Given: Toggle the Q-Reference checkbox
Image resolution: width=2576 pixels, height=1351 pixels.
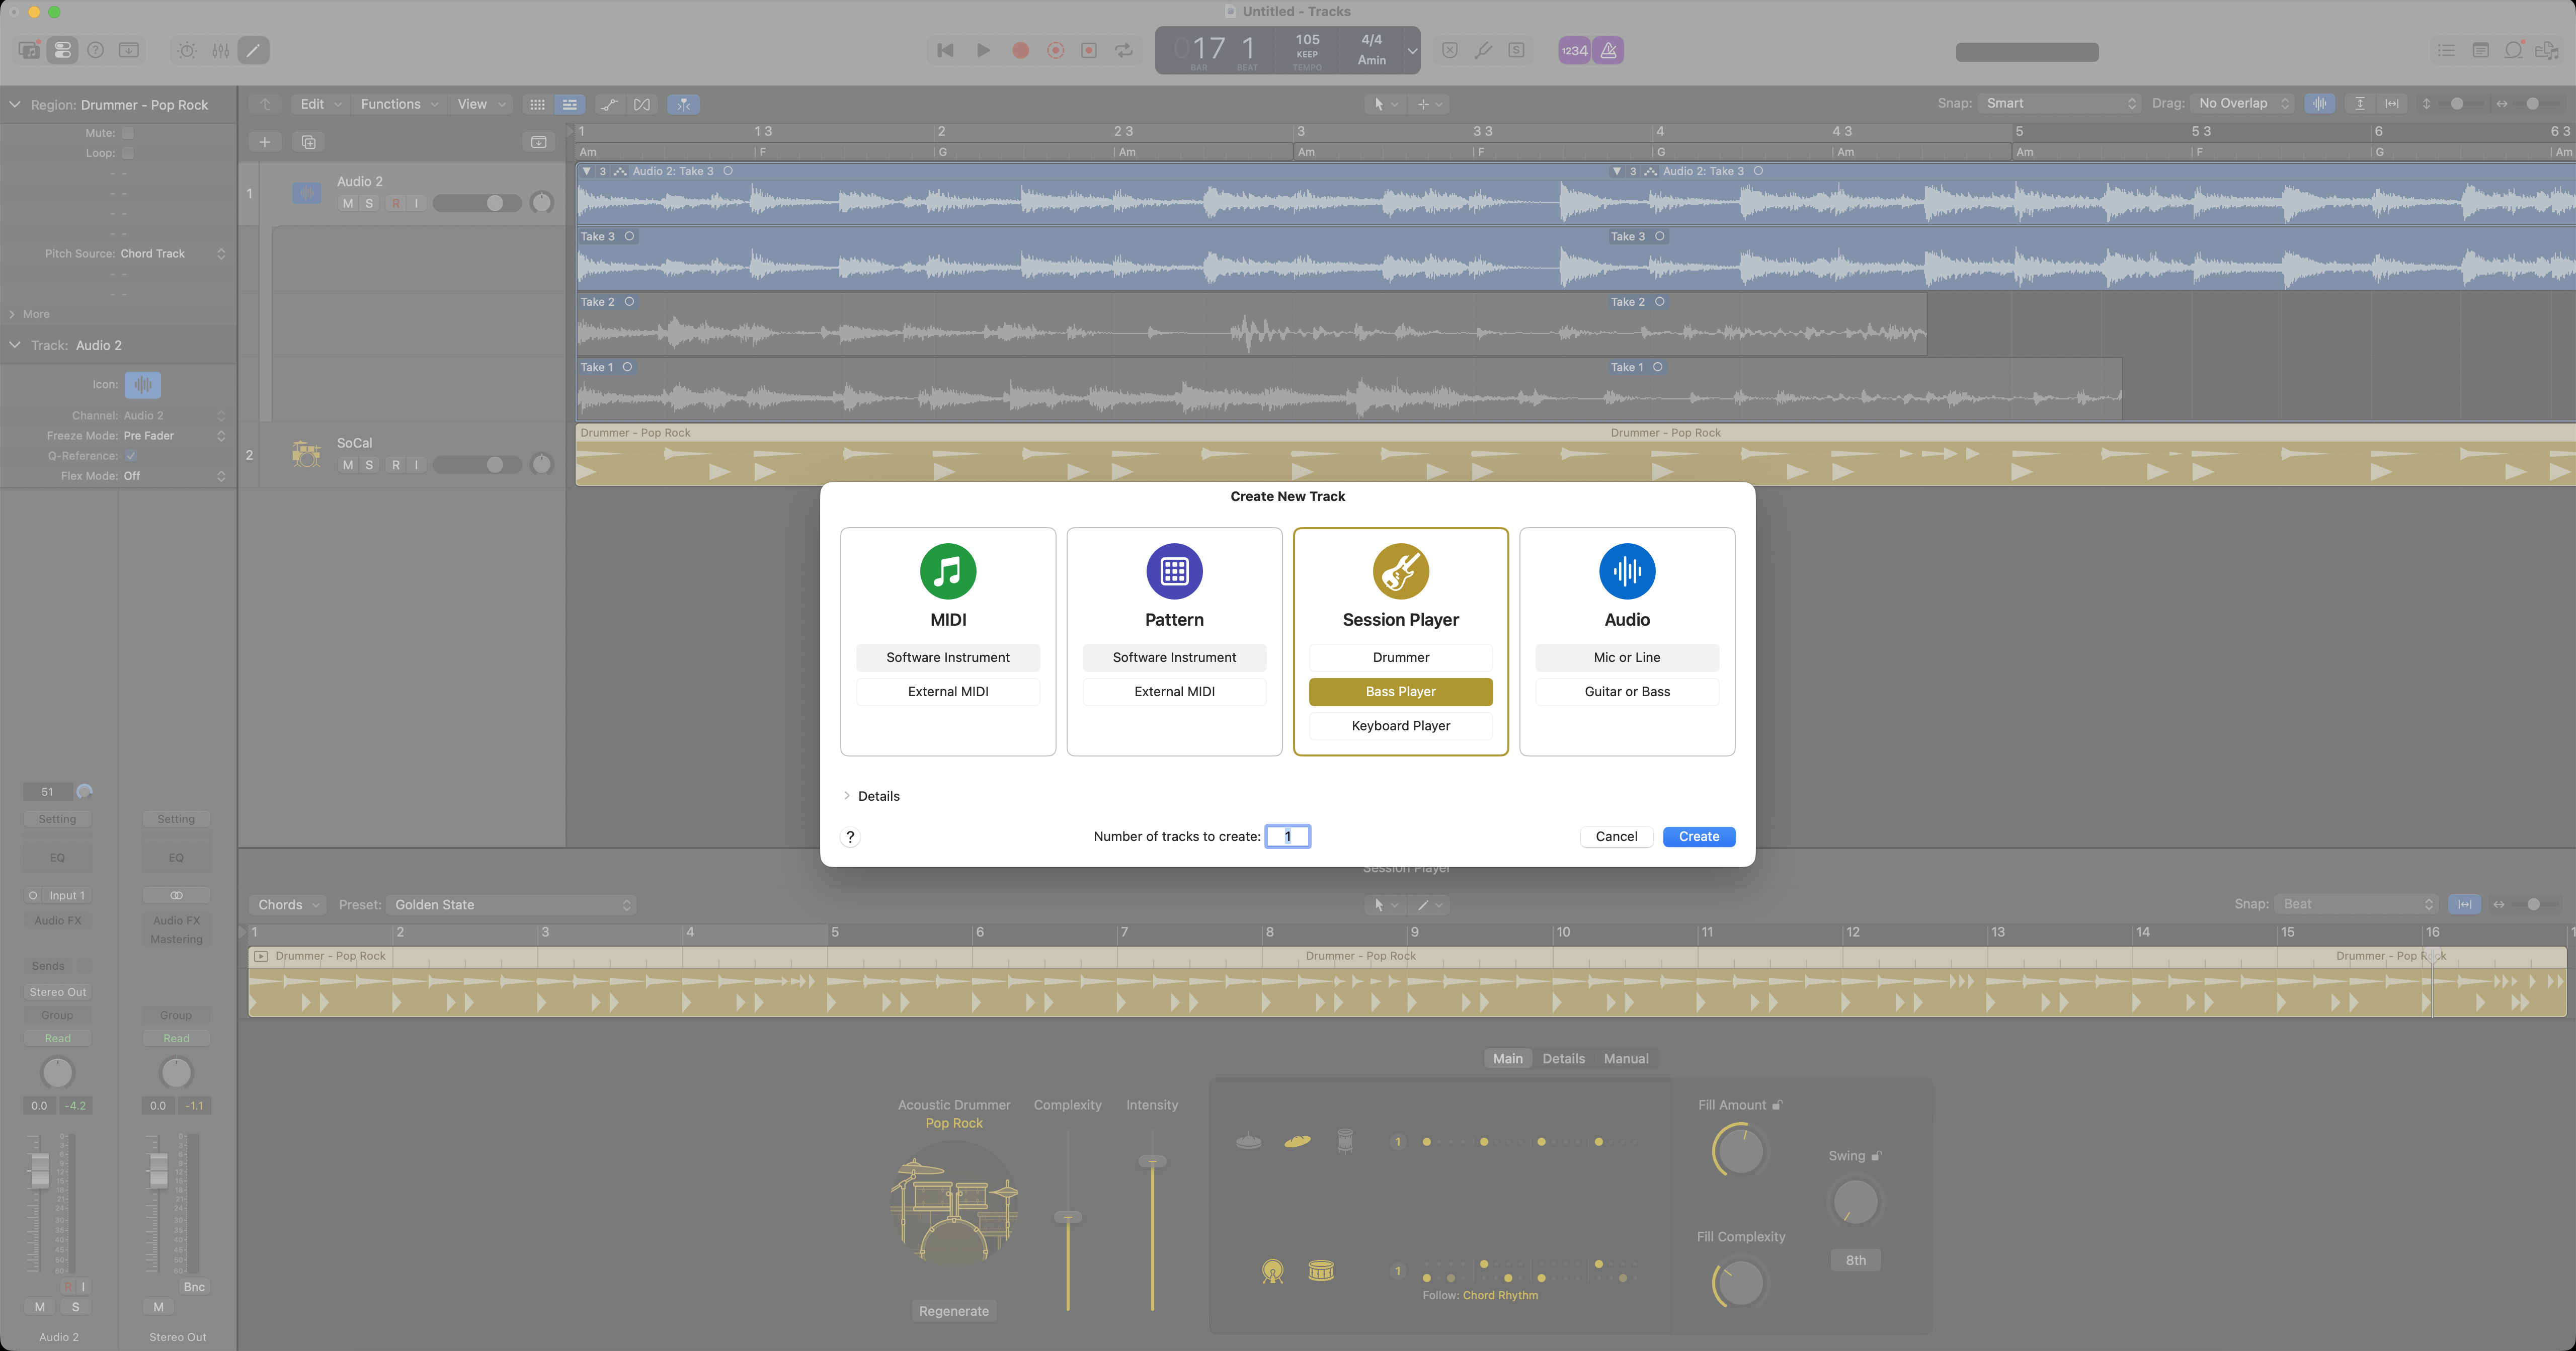Looking at the screenshot, I should (131, 455).
